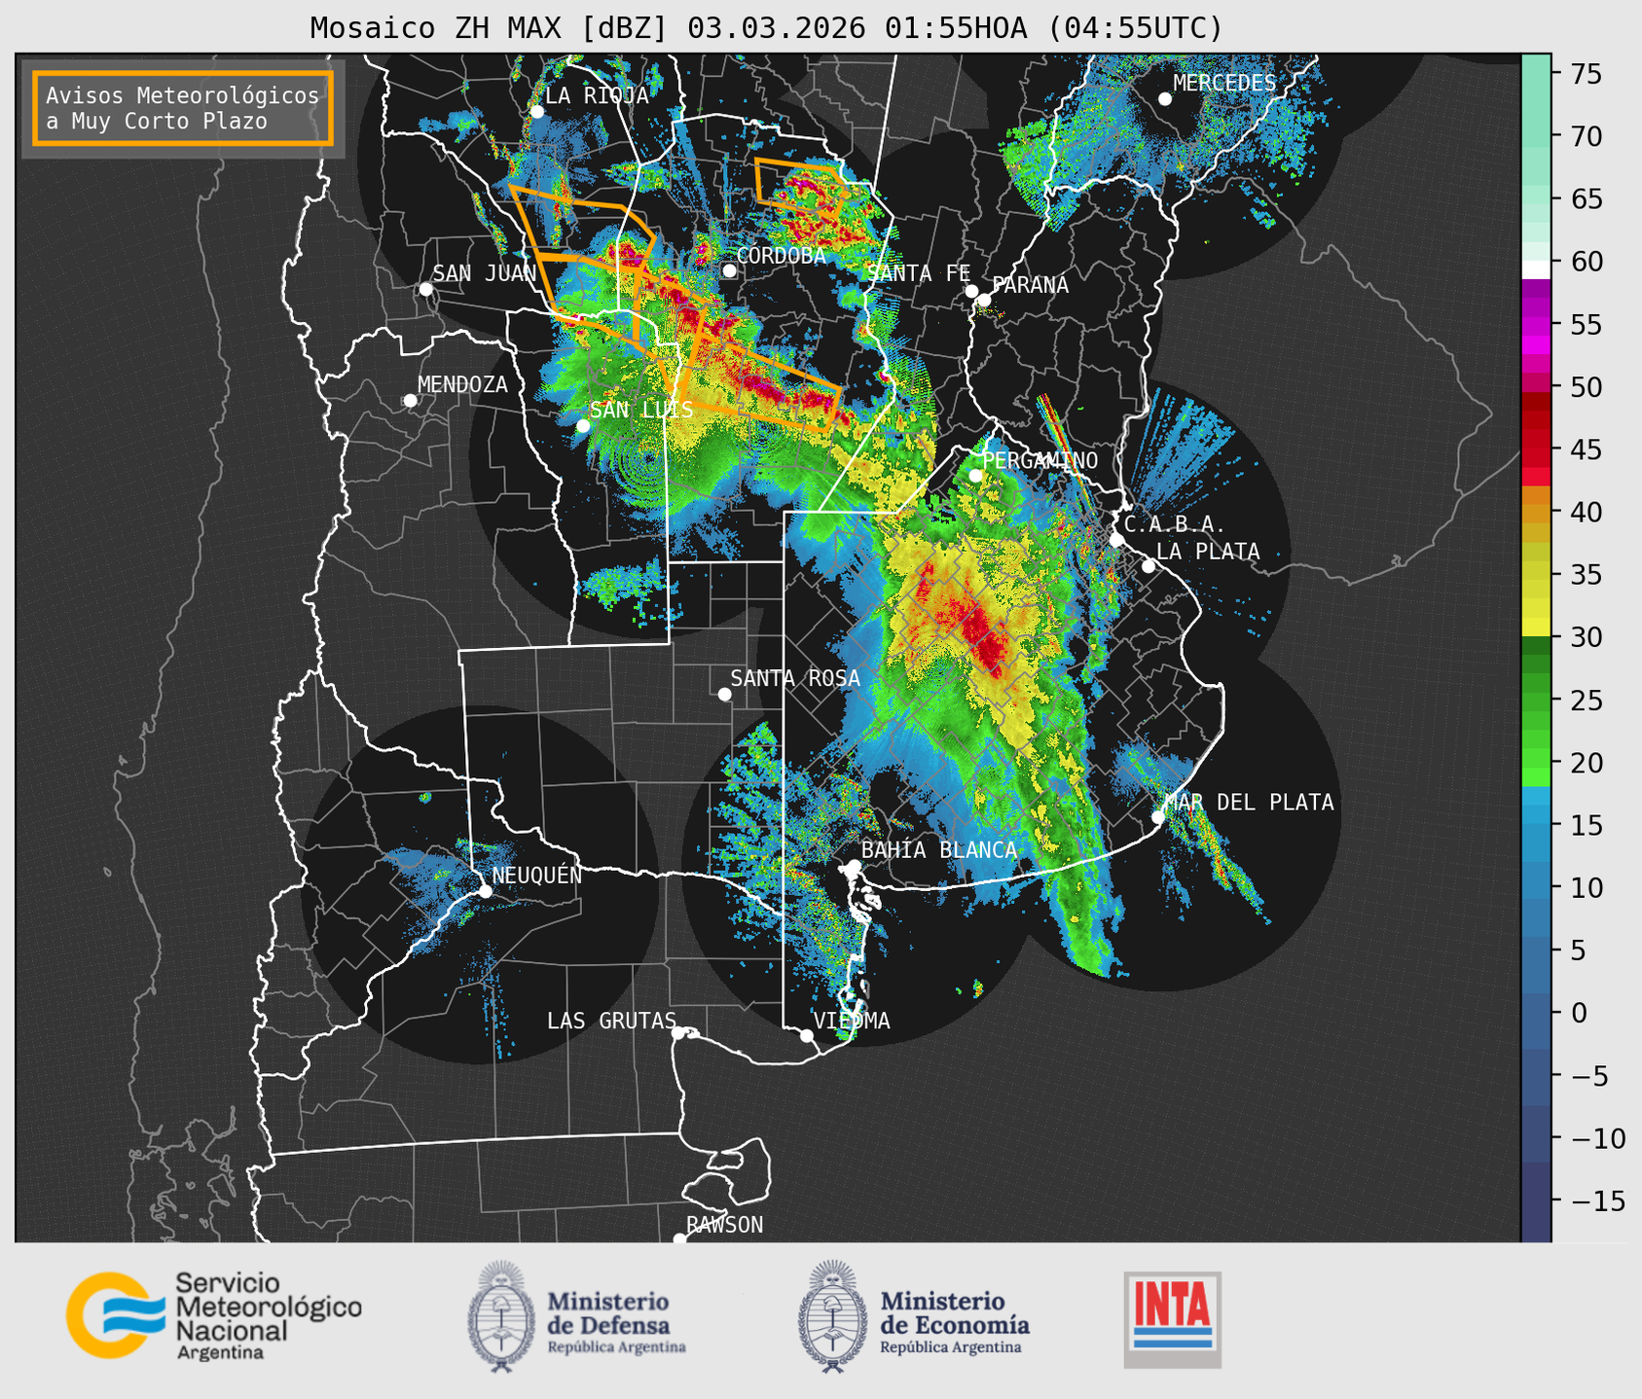Screen dimensions: 1642x1399
Task: Select the NEUQUÉN city label
Action: point(537,875)
